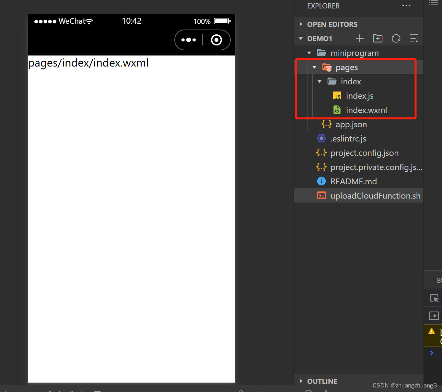The height and width of the screenshot is (392, 442).
Task: Click the README info icon
Action: tap(321, 181)
